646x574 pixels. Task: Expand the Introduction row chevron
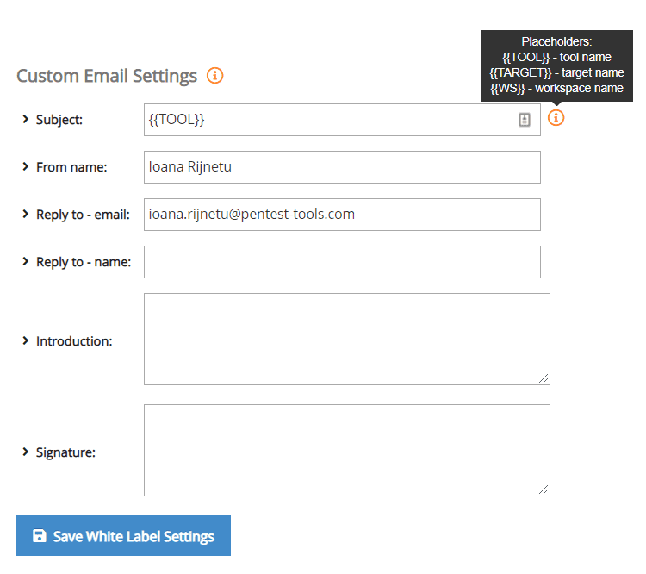(x=26, y=340)
